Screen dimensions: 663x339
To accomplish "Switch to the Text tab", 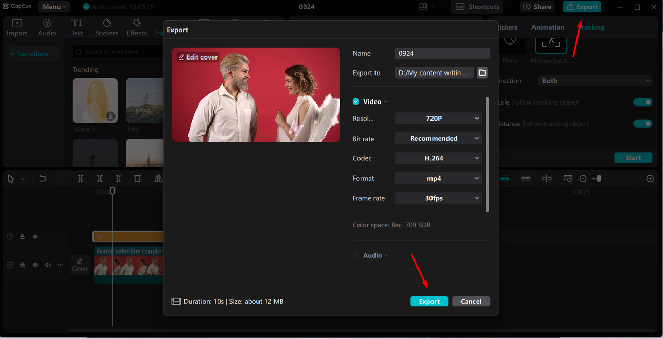I will coord(77,27).
